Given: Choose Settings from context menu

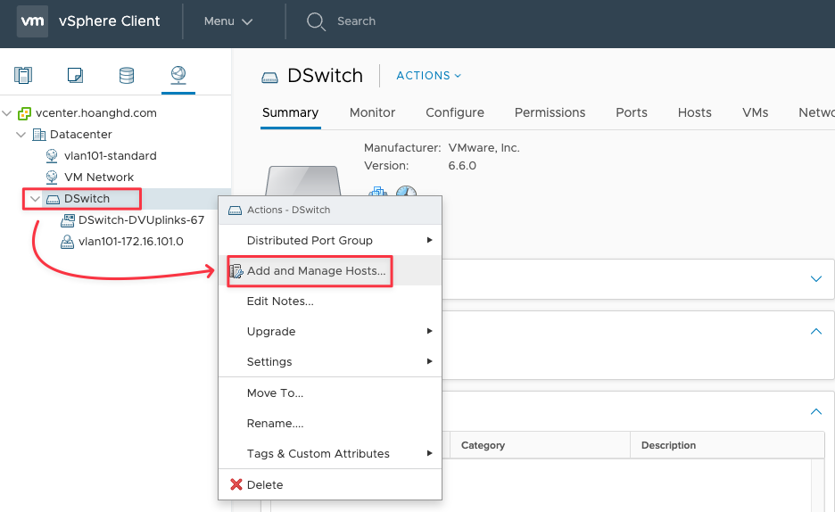Looking at the screenshot, I should pyautogui.click(x=330, y=362).
